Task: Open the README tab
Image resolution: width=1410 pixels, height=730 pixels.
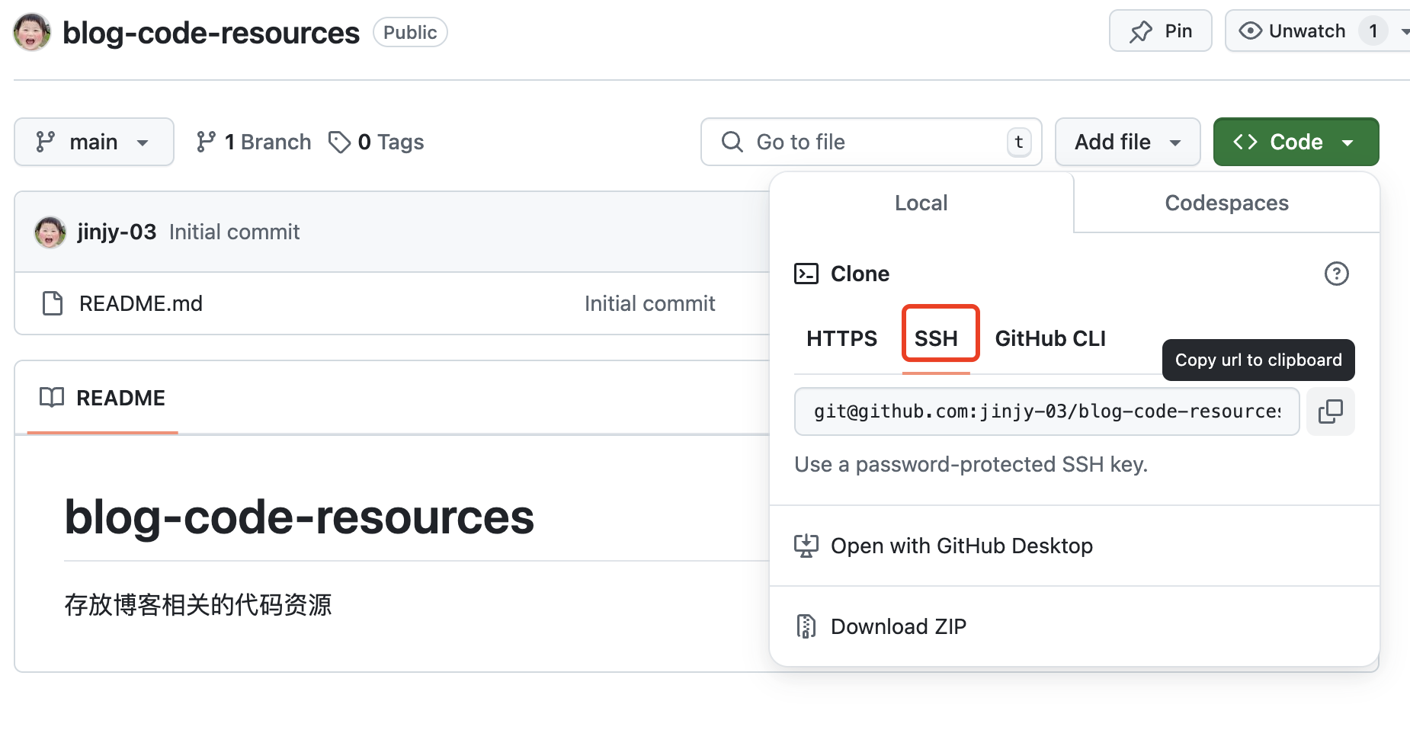Action: point(102,398)
